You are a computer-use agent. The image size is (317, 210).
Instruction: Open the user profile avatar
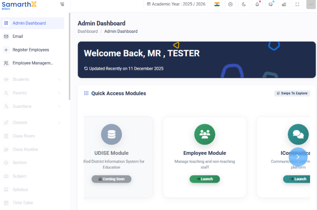click(311, 4)
